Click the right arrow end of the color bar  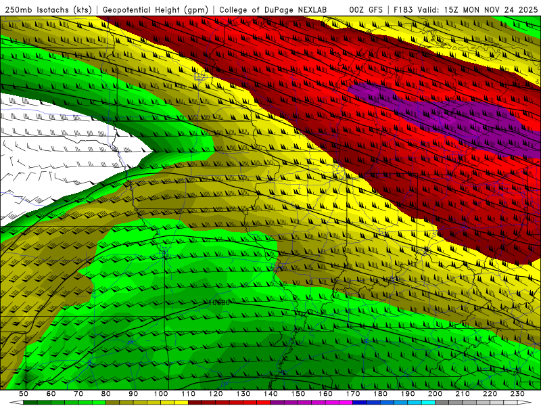[525, 403]
